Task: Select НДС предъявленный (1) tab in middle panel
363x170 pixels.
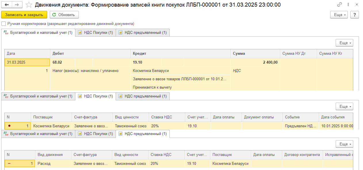Action: pos(143,96)
